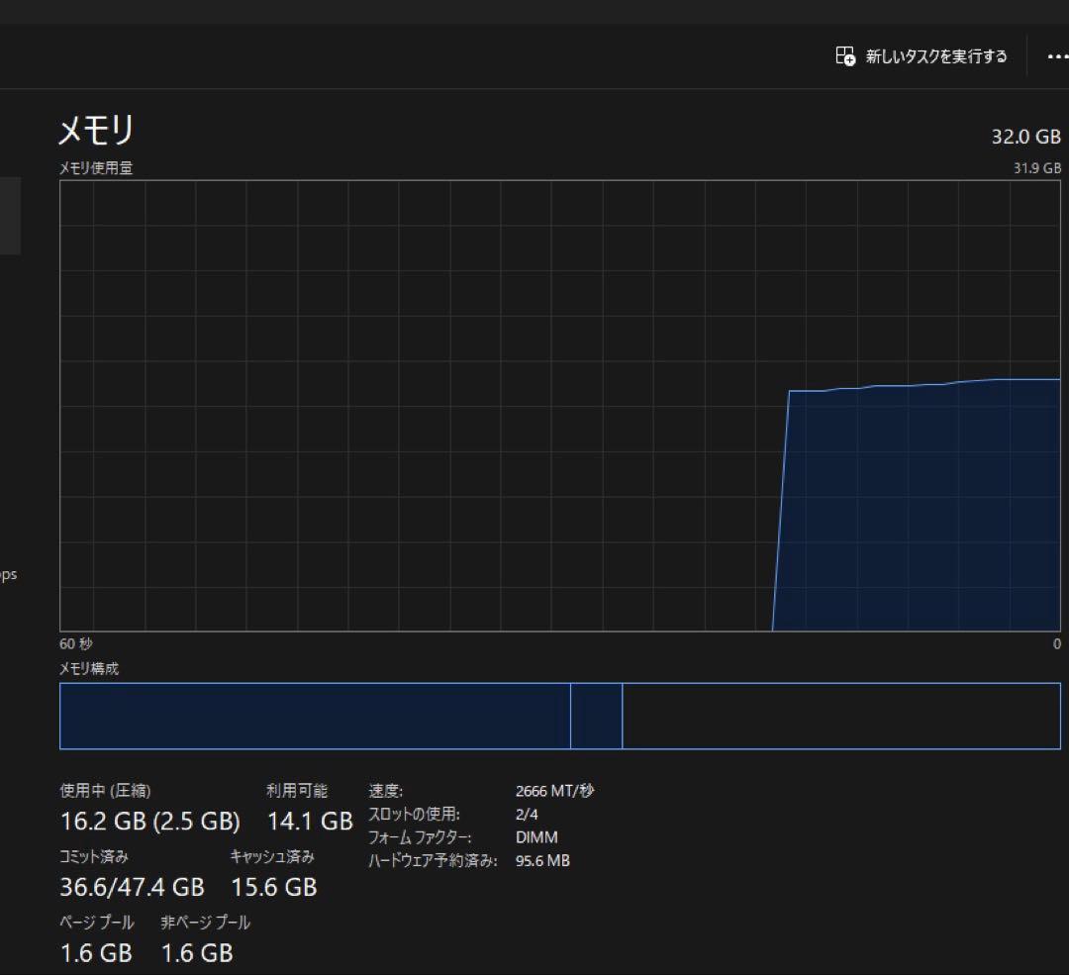Click the new task (新しいタスク) icon
The image size is (1069, 975).
pyautogui.click(x=845, y=56)
